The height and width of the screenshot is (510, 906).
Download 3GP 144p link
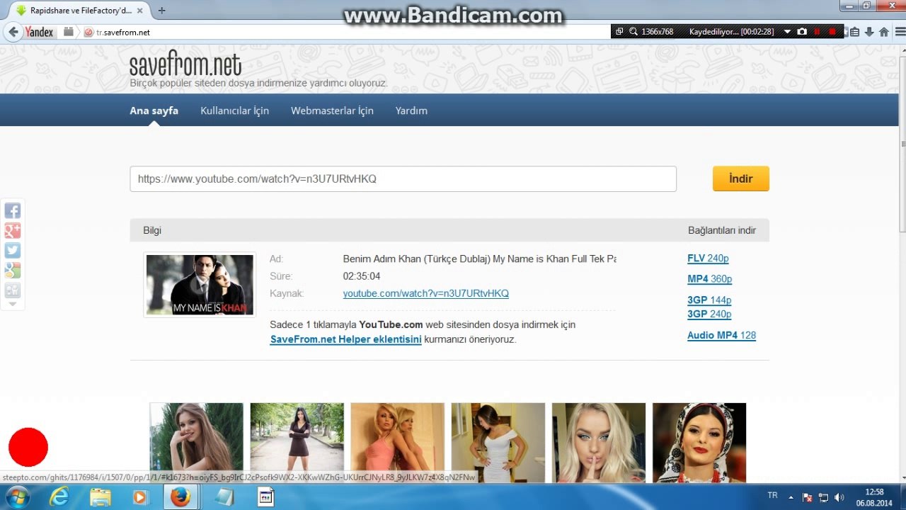pyautogui.click(x=709, y=300)
